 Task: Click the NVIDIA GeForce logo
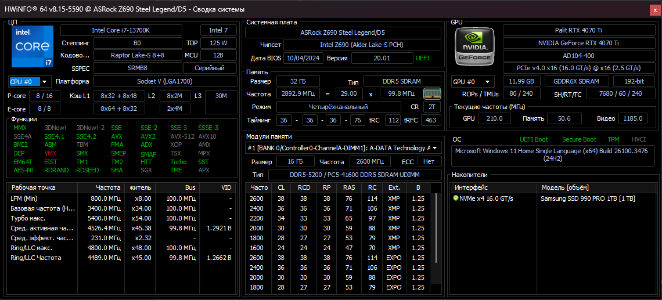[476, 46]
